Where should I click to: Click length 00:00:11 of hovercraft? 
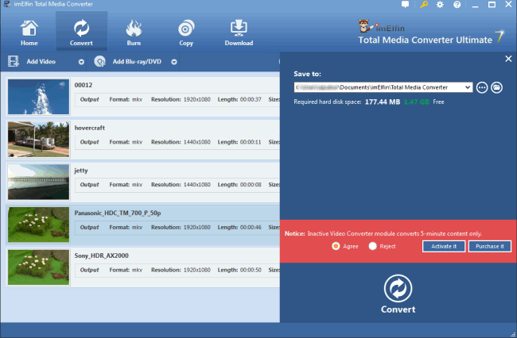click(251, 142)
